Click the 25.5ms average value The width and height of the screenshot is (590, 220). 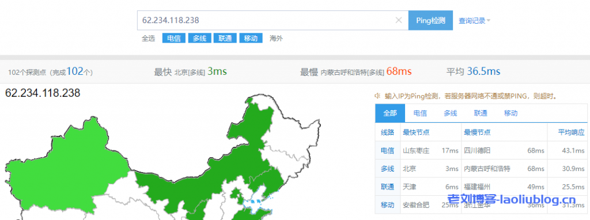click(573, 187)
